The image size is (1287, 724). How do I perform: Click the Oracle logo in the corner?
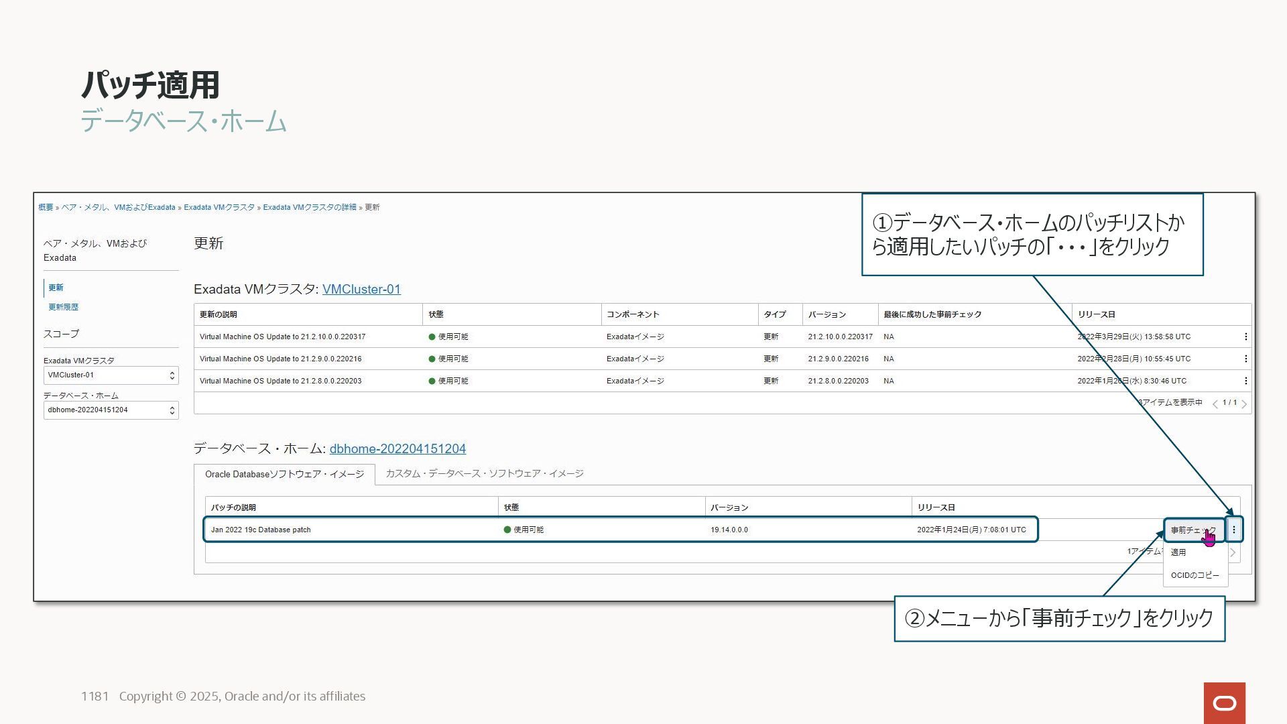pyautogui.click(x=1224, y=703)
